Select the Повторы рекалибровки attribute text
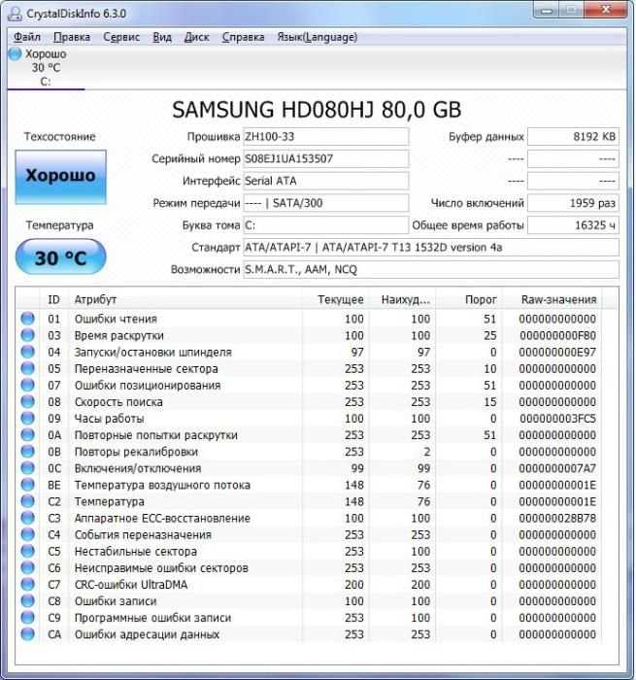636x680 pixels. click(136, 452)
